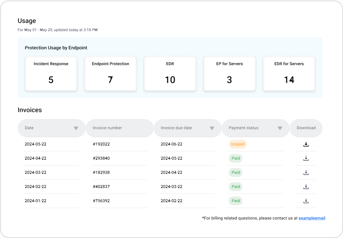Download invoice #756392
Viewport: 343px width, 238px height.
point(306,201)
